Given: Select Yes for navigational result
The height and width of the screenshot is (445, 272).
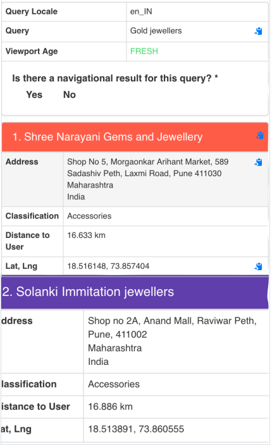Looking at the screenshot, I should point(34,95).
